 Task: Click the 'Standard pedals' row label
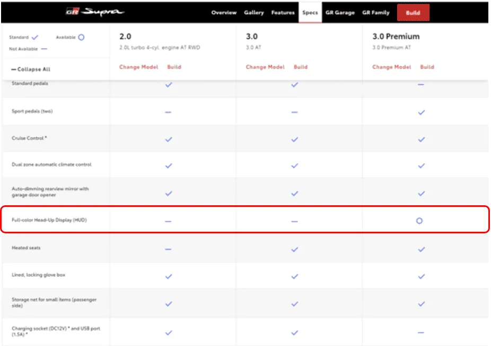tap(30, 84)
